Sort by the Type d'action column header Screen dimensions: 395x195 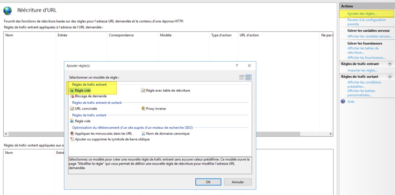(x=221, y=35)
